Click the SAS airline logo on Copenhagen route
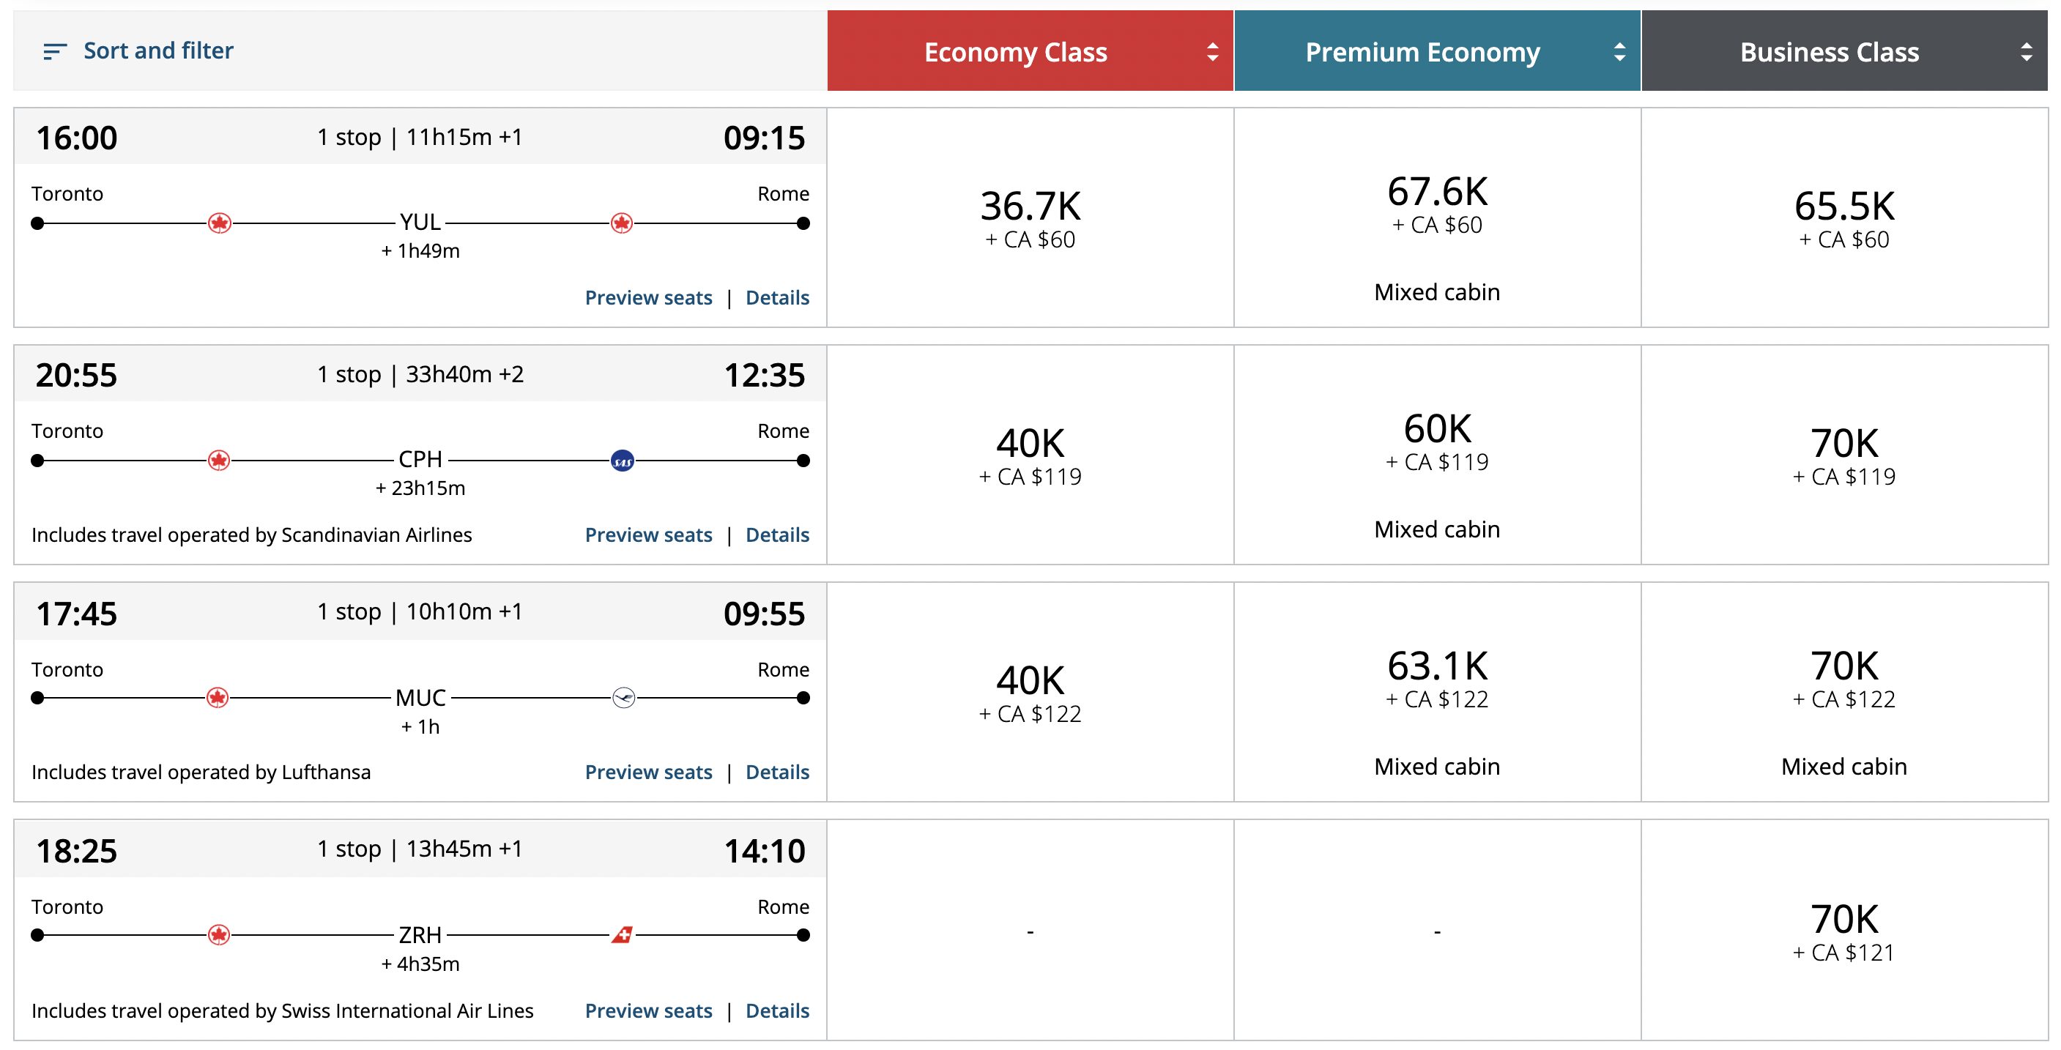Screen dimensions: 2061x1050 coord(623,461)
